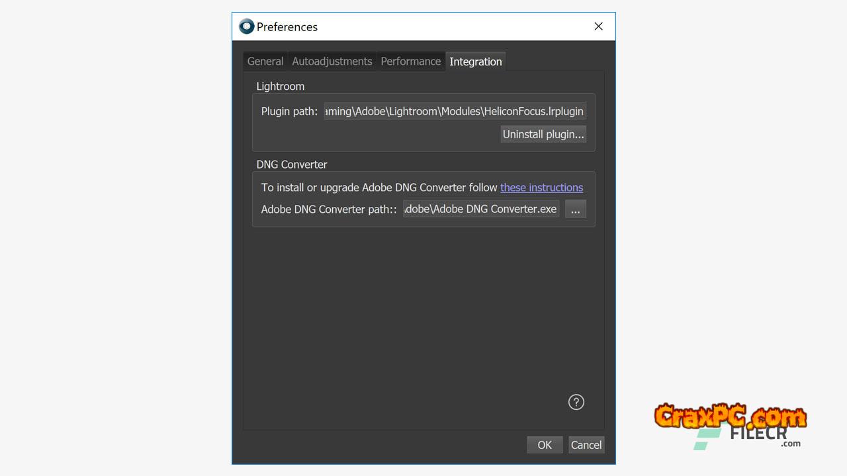Open help with the question mark icon
This screenshot has width=847, height=476.
point(576,402)
